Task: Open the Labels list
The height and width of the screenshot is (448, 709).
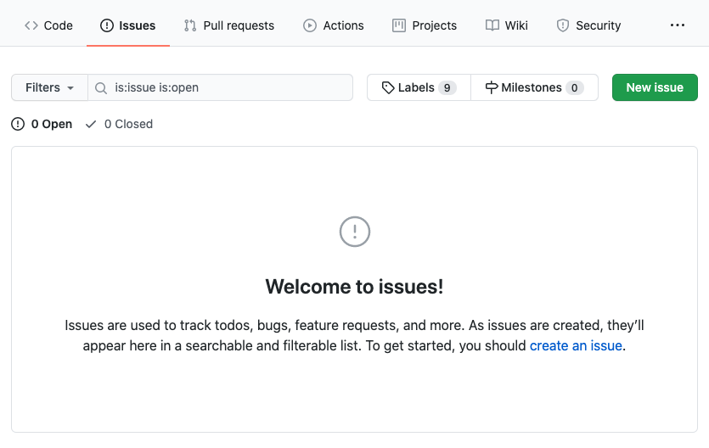Action: coord(419,87)
